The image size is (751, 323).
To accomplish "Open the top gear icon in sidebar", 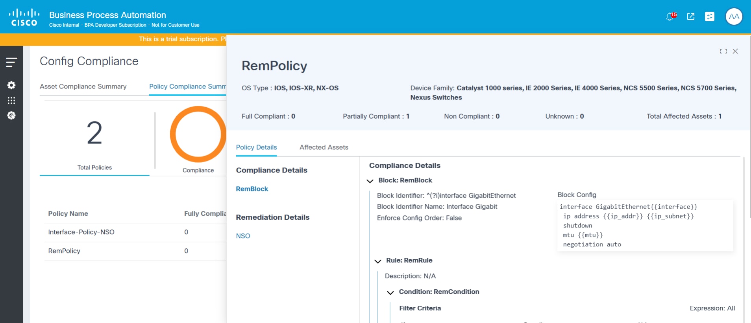I will (11, 85).
